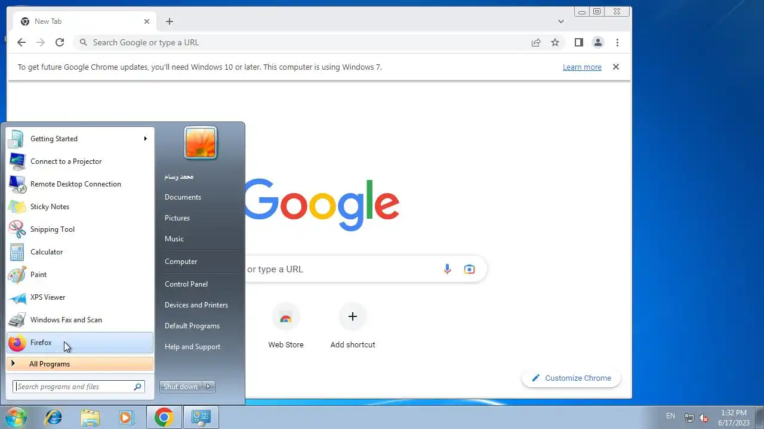Open Pictures from Start menu

pyautogui.click(x=177, y=218)
